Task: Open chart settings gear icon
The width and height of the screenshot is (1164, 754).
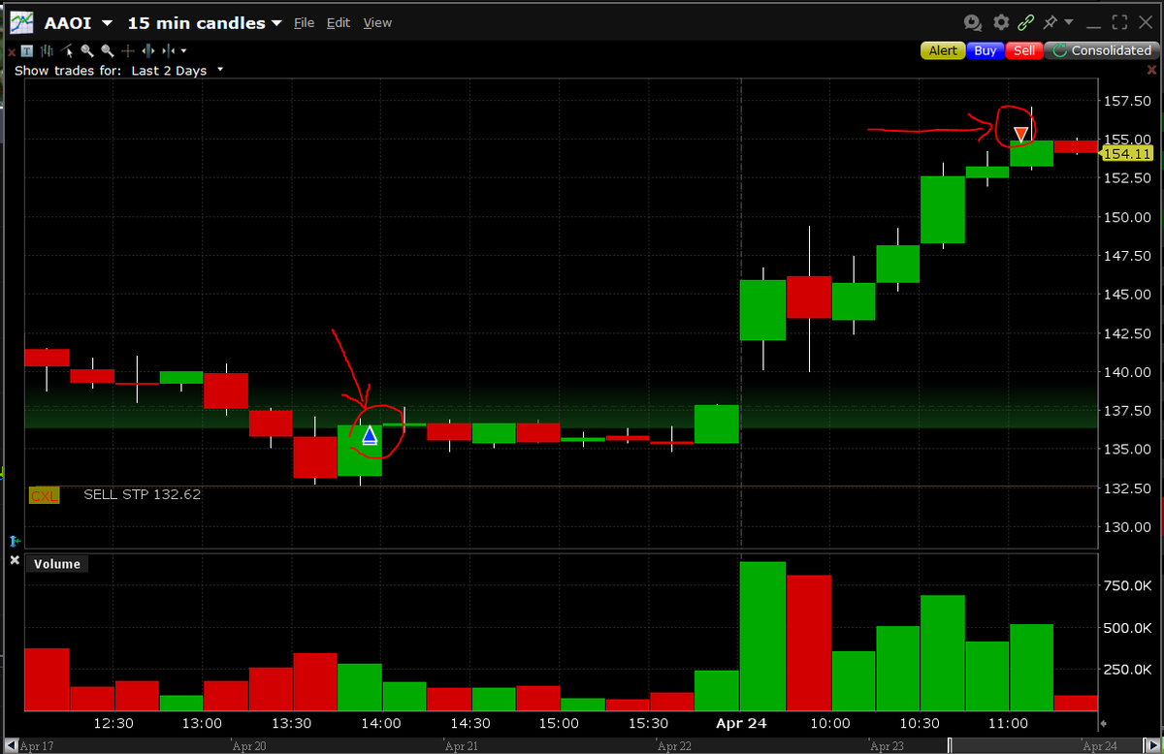Action: (1000, 22)
